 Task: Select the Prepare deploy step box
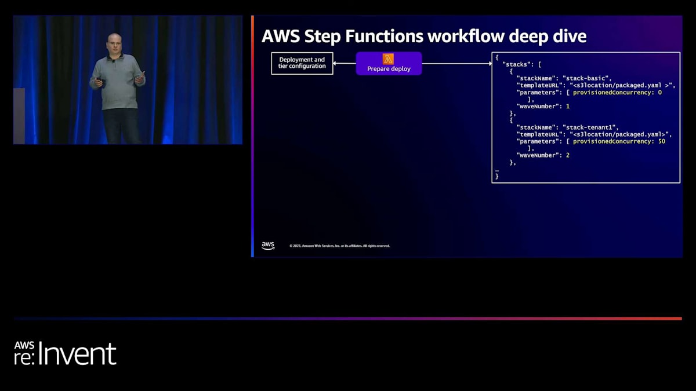[x=389, y=64]
